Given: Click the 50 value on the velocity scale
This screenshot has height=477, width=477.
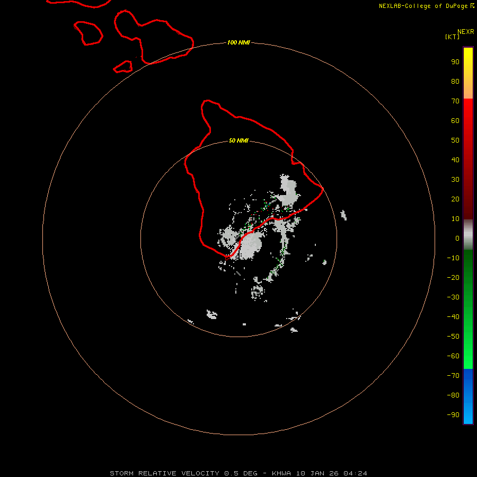Looking at the screenshot, I should pyautogui.click(x=455, y=140).
